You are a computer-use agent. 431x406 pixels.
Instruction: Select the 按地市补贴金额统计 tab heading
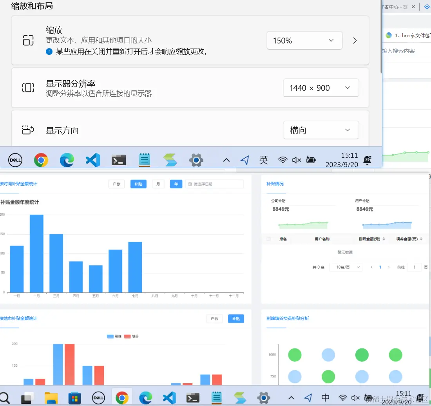coord(18,318)
